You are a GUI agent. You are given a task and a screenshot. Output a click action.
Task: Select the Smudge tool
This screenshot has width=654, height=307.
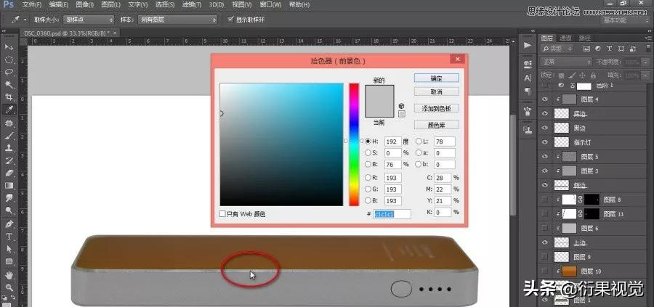pos(9,198)
